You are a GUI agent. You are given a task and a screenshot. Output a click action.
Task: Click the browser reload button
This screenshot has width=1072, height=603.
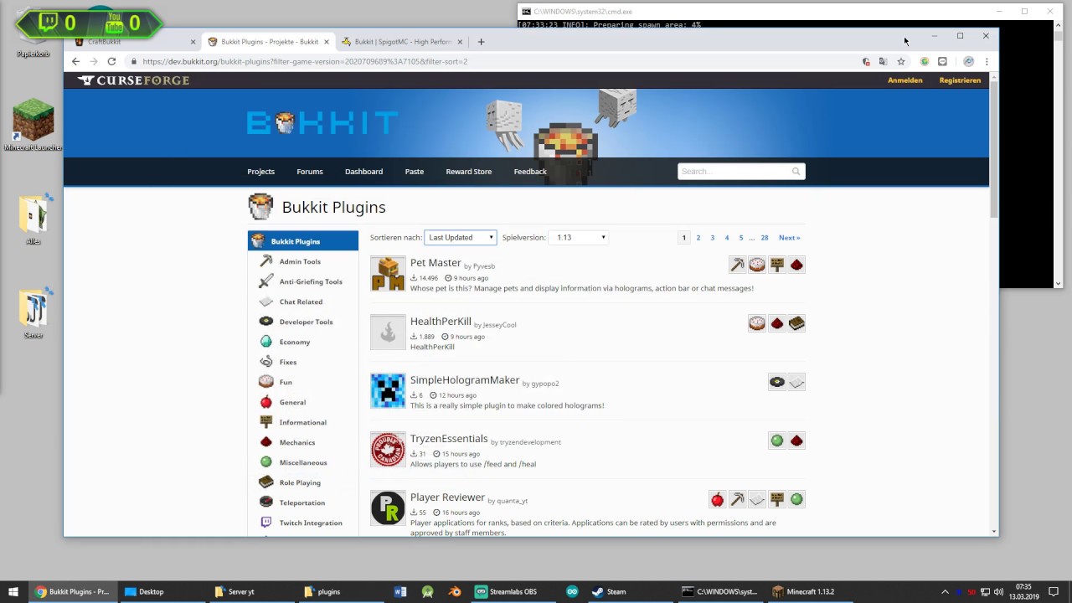pyautogui.click(x=111, y=61)
